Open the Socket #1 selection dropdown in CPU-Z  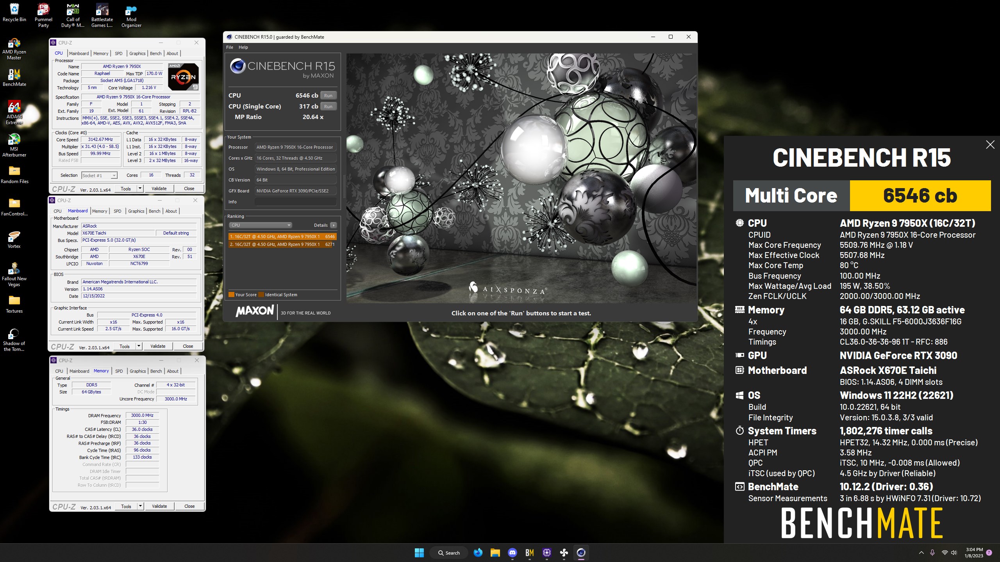[x=99, y=176]
